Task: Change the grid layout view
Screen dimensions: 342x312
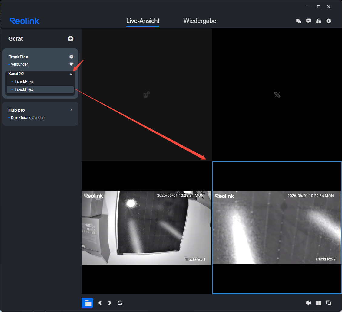Action: coord(319,303)
